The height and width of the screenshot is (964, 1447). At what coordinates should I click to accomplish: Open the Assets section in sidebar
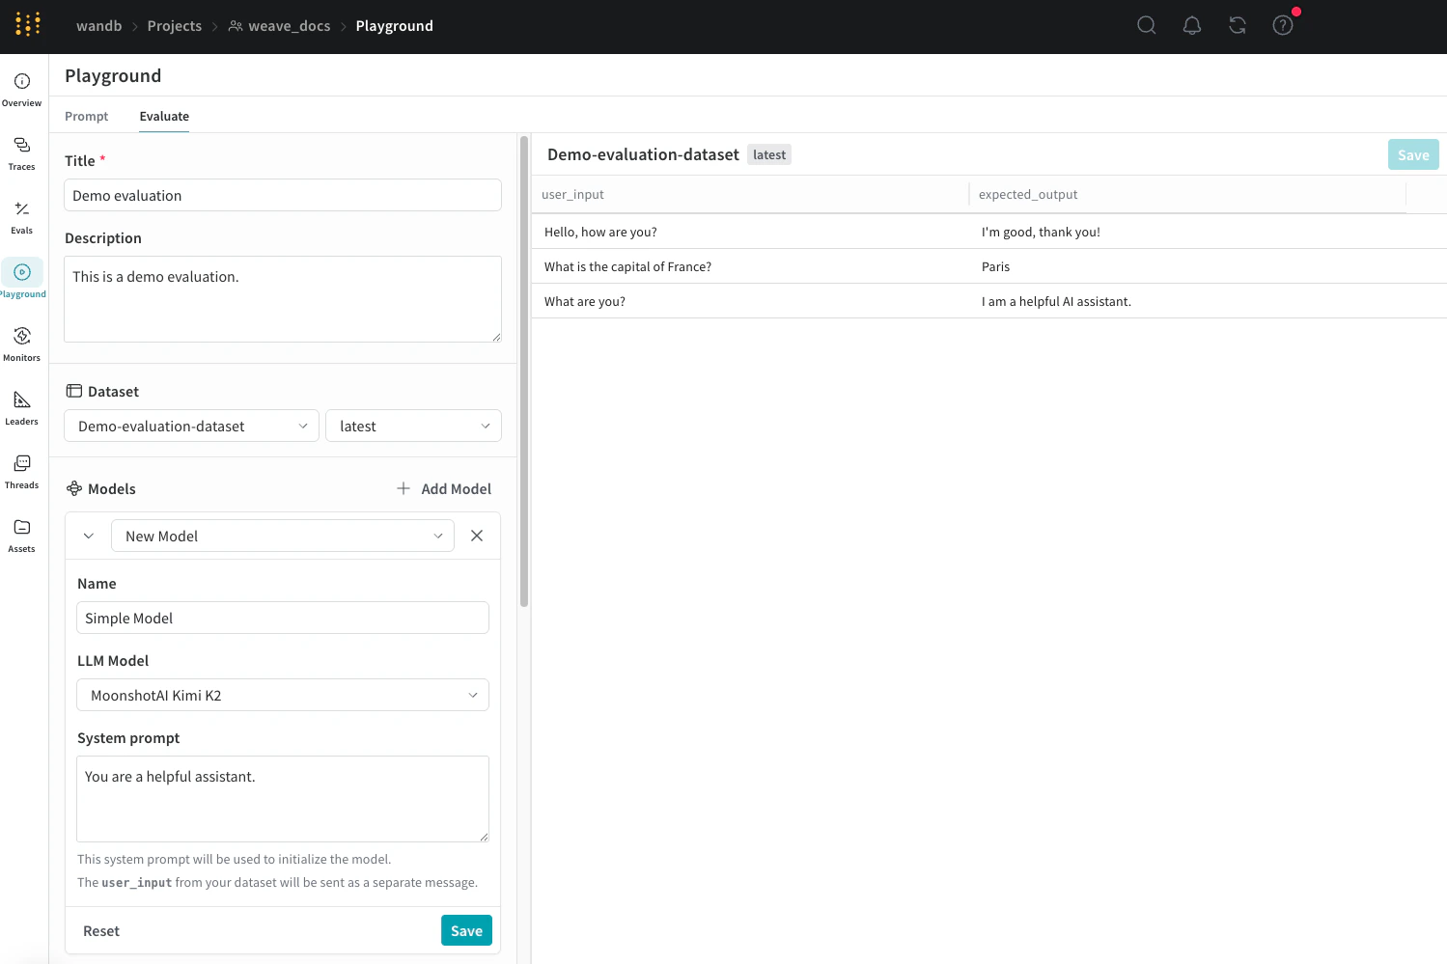pos(21,535)
